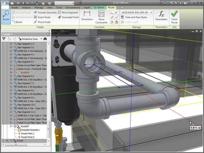The height and width of the screenshot is (153, 204).
Task: Select ASME B16.3 Cap Type 3 item
Action: 32,116
